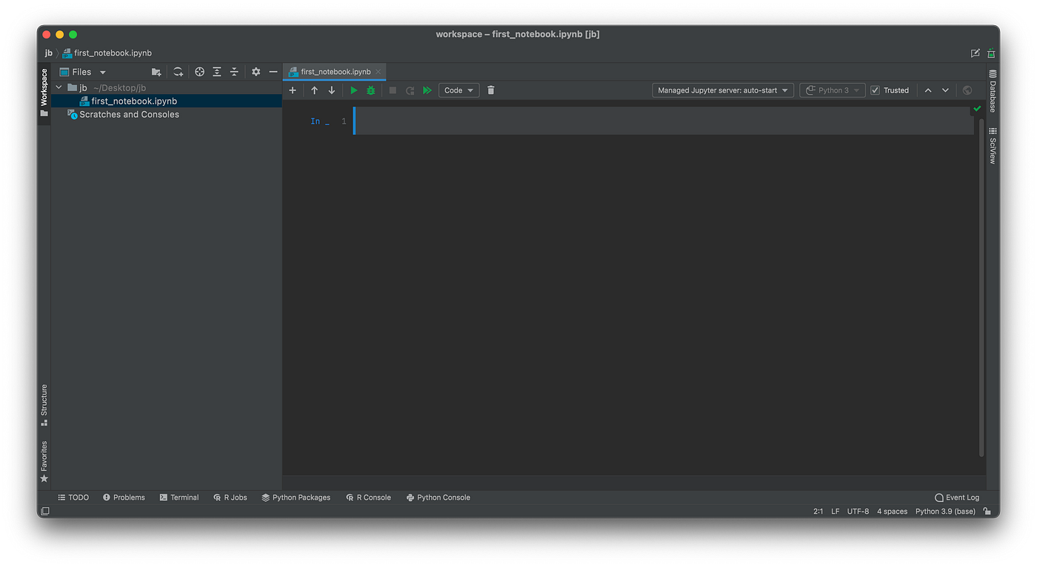The image size is (1037, 567).
Task: Run all cells with double-arrow icon
Action: [x=427, y=90]
